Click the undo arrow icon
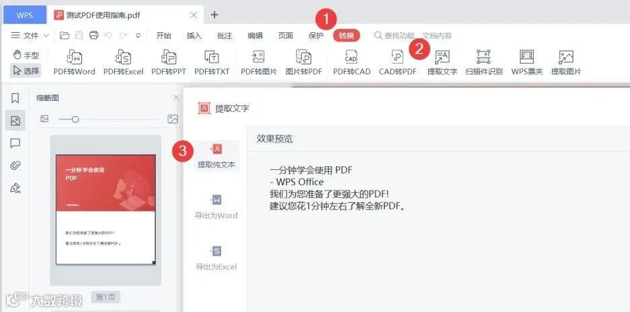This screenshot has height=312, width=630. 108,36
